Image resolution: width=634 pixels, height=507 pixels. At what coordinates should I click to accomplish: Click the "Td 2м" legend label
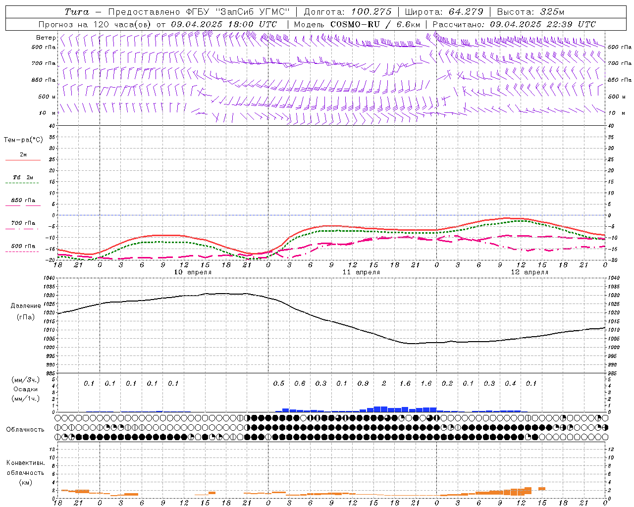[x=23, y=177]
